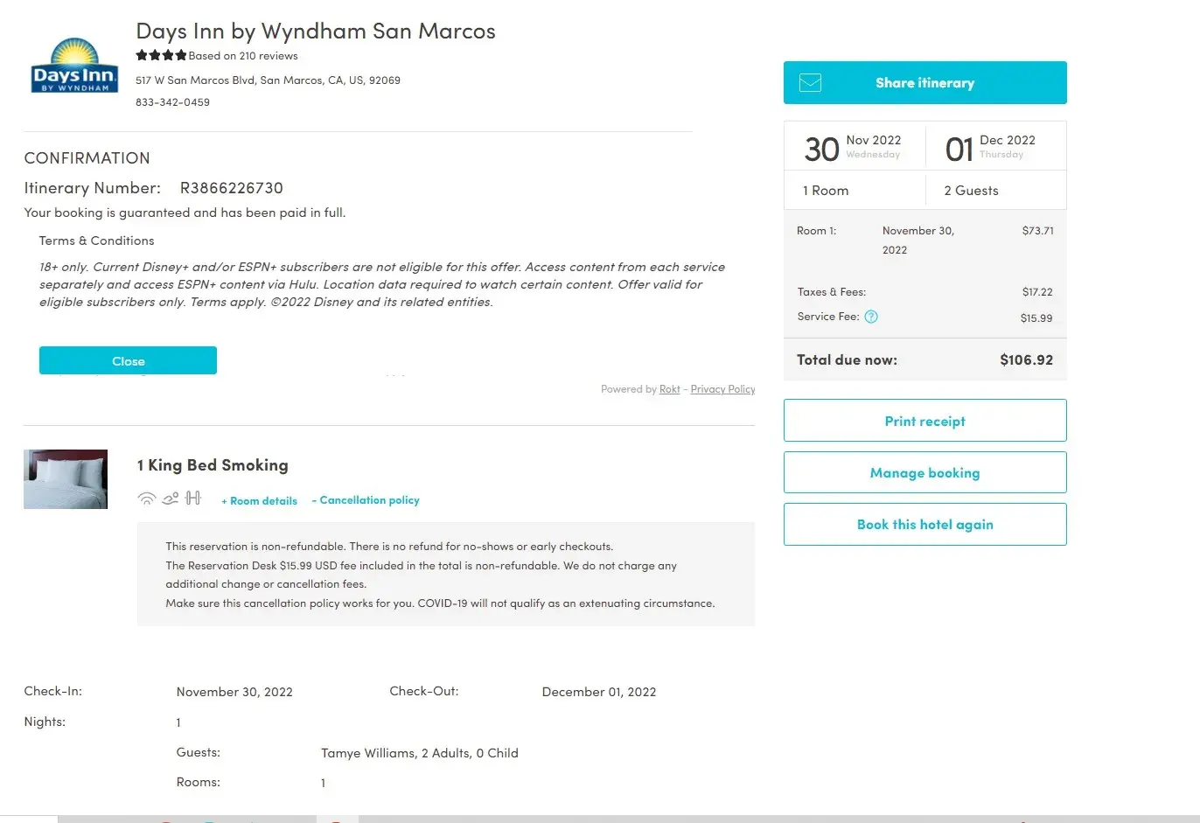Open Manage booking

(924, 472)
